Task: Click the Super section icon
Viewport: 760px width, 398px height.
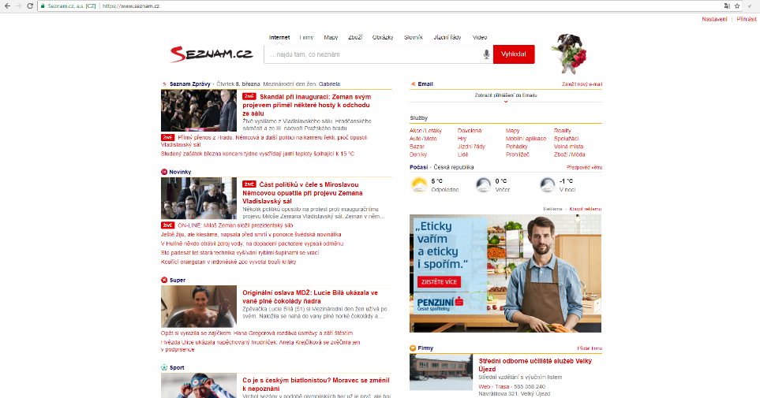Action: pos(164,280)
